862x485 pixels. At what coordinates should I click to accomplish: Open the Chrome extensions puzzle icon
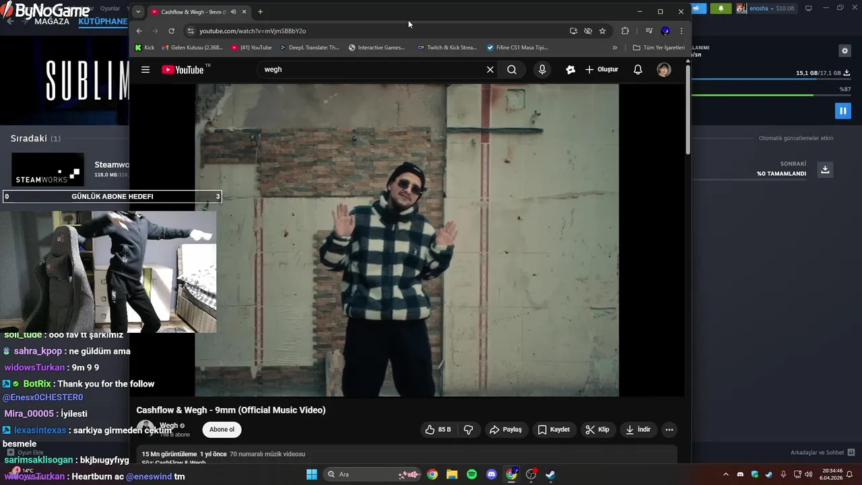[625, 31]
